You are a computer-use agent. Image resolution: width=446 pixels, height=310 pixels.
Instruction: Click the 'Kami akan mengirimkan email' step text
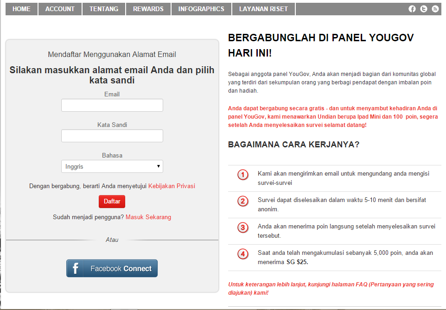[x=344, y=178]
